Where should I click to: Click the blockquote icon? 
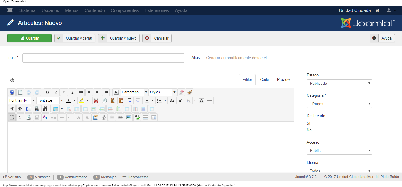click(116, 92)
